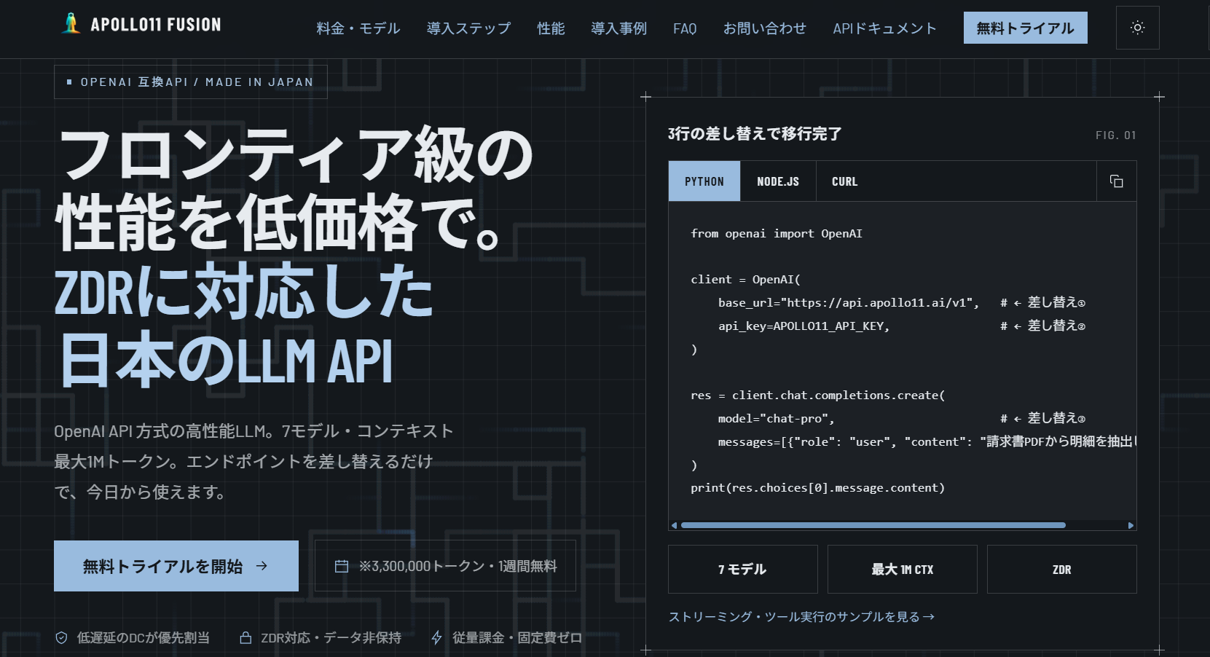Open the 性能 navigation link

click(x=551, y=28)
